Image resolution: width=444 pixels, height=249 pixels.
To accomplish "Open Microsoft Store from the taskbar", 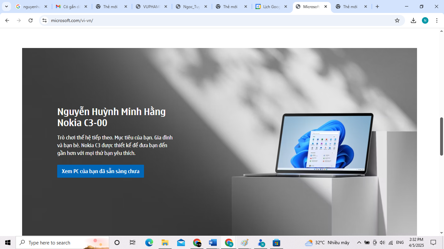I will pos(276,243).
